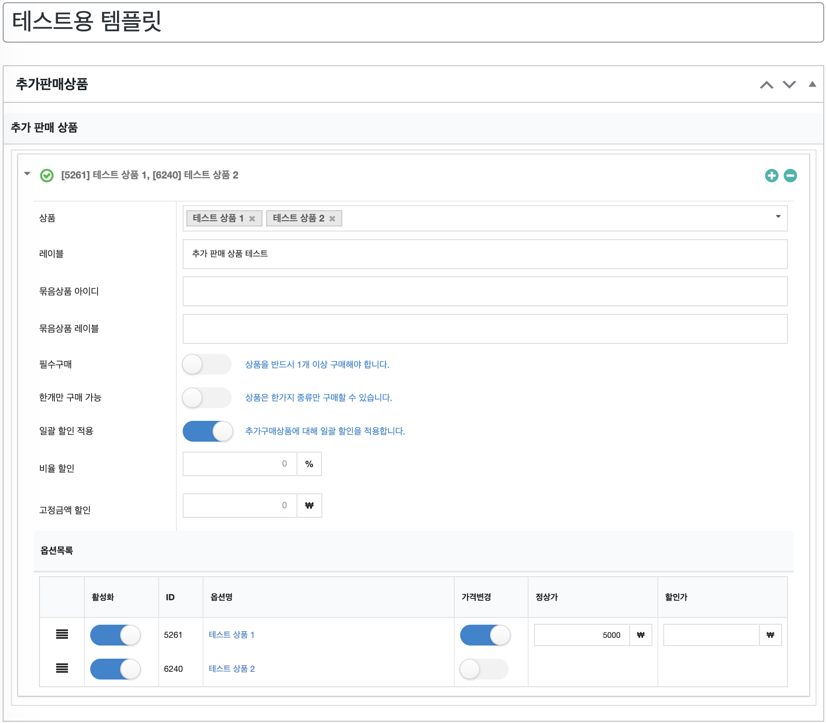Collapse the row with the left caret
826x723 pixels.
(x=27, y=174)
